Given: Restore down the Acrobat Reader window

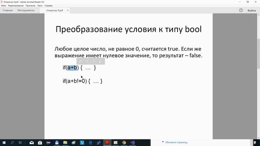Looking at the screenshot, I should pos(247,2).
